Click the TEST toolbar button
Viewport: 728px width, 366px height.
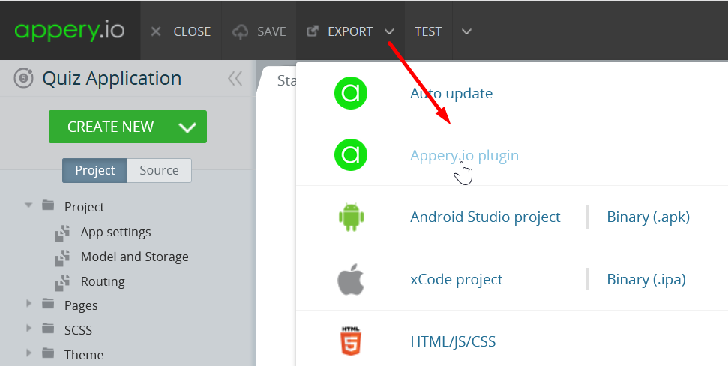coord(428,31)
